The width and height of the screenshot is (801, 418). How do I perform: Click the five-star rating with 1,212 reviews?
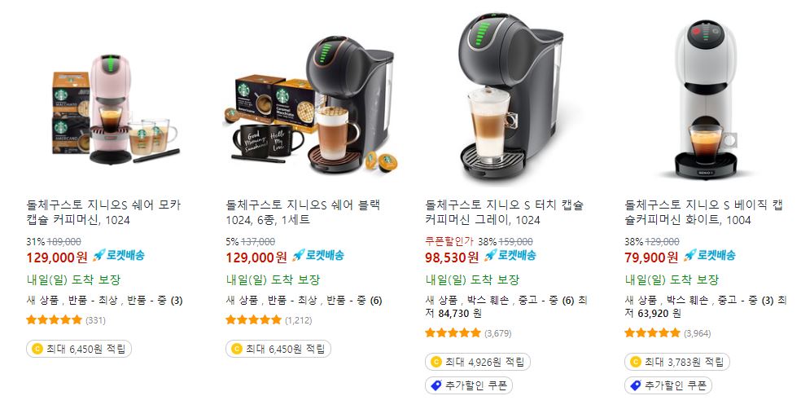253,320
